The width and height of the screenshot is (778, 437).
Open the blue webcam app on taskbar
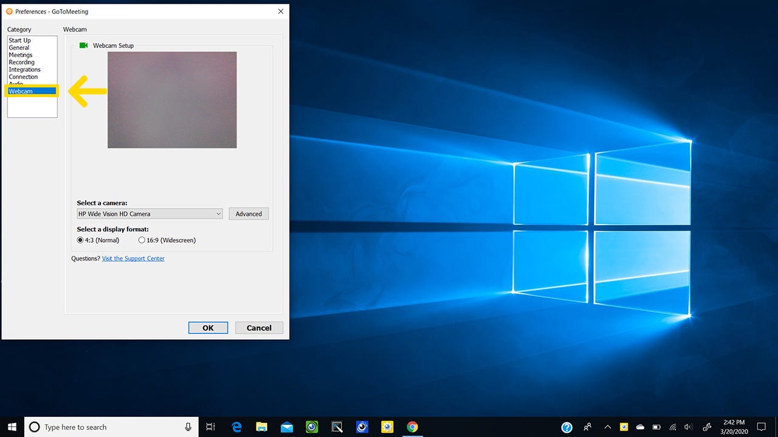coord(362,427)
